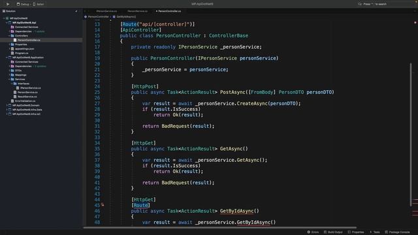
Task: Collapse the MP.ApiDotNet6.Api project
Action: [x=7, y=23]
